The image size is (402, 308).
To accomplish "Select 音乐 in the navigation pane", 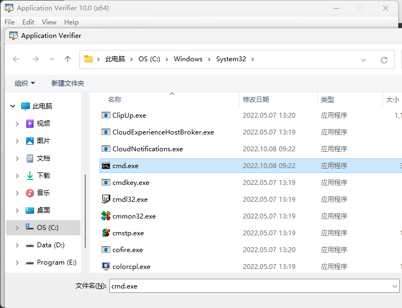I will (43, 193).
